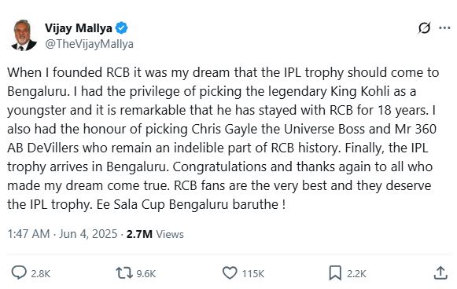
Task: Open Vijay Mallya's profile picture
Action: point(24,35)
